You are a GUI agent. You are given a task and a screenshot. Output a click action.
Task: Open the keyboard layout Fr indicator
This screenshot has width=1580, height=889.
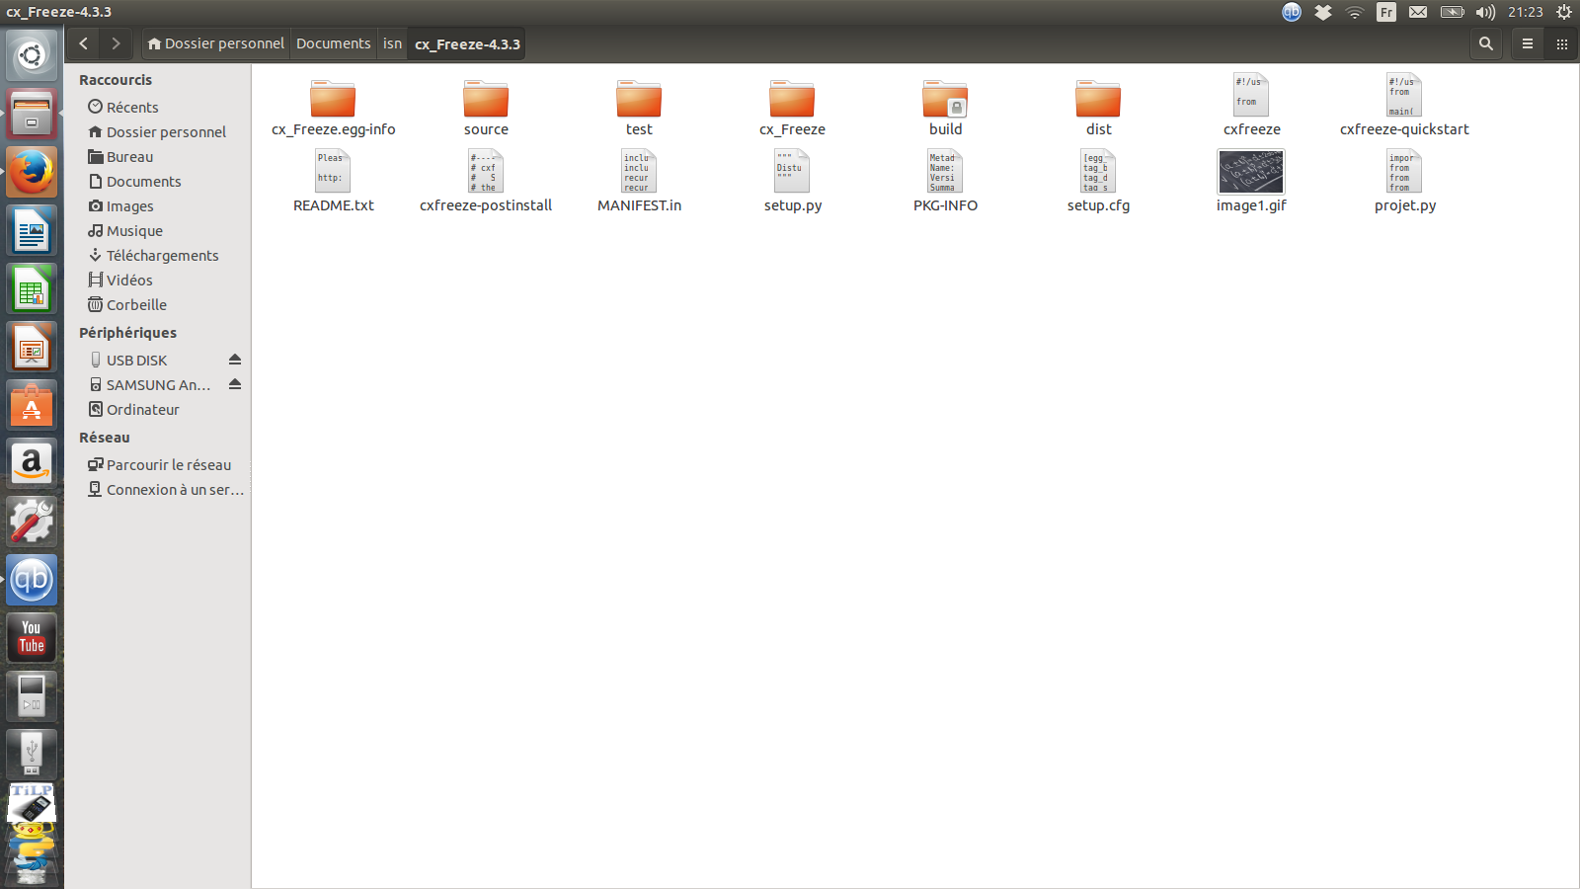[1386, 12]
